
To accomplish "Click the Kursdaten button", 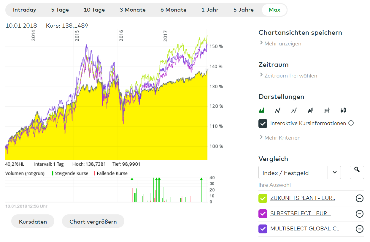I will point(33,222).
